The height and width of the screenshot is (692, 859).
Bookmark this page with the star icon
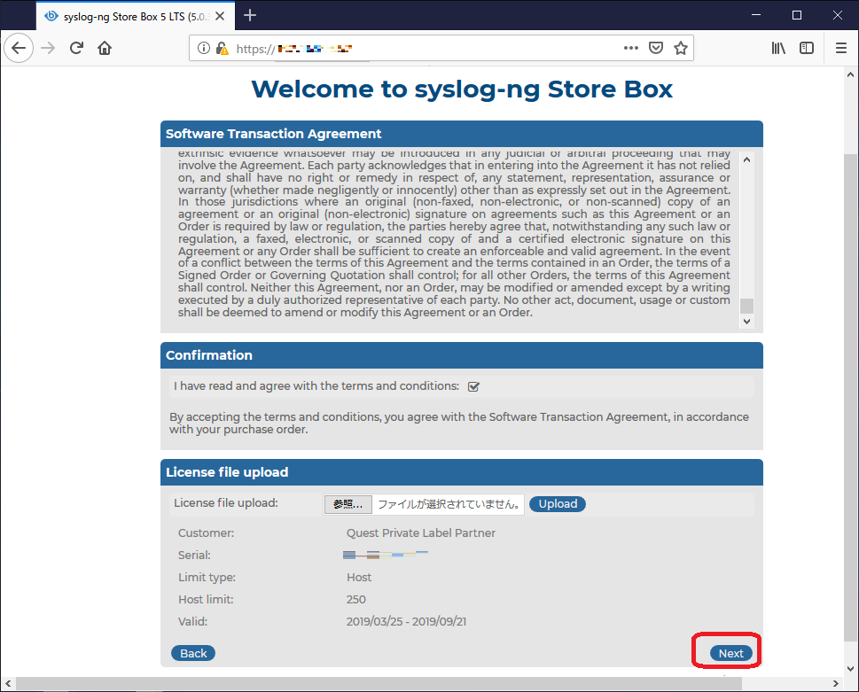[681, 48]
